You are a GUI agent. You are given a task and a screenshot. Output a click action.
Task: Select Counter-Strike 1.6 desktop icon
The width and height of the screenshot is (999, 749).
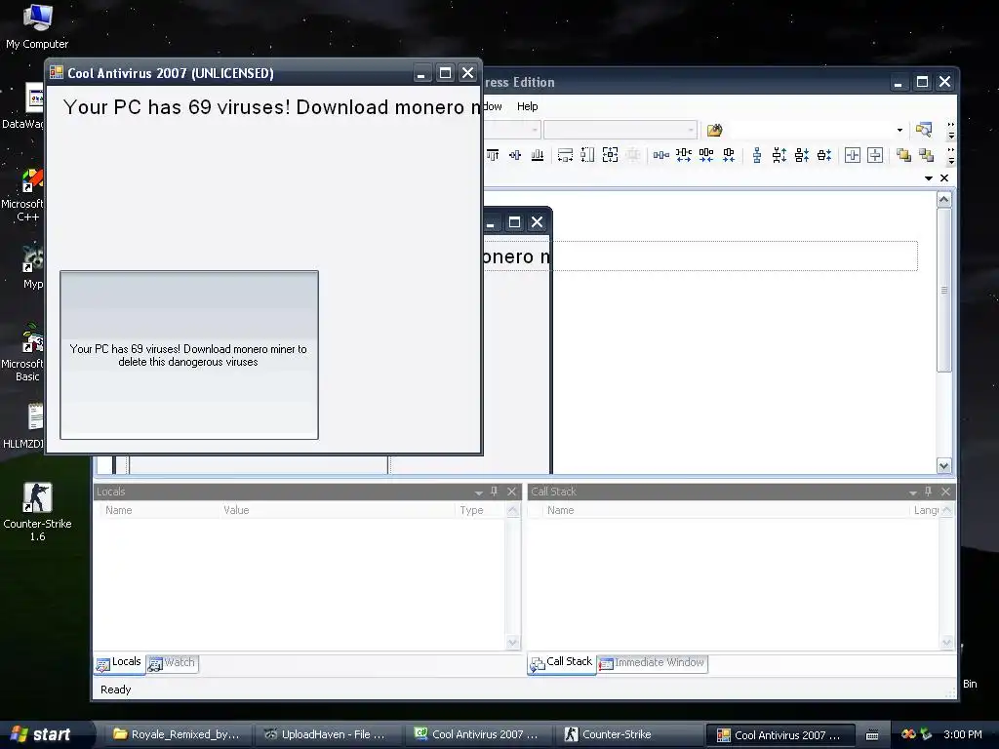(x=37, y=511)
